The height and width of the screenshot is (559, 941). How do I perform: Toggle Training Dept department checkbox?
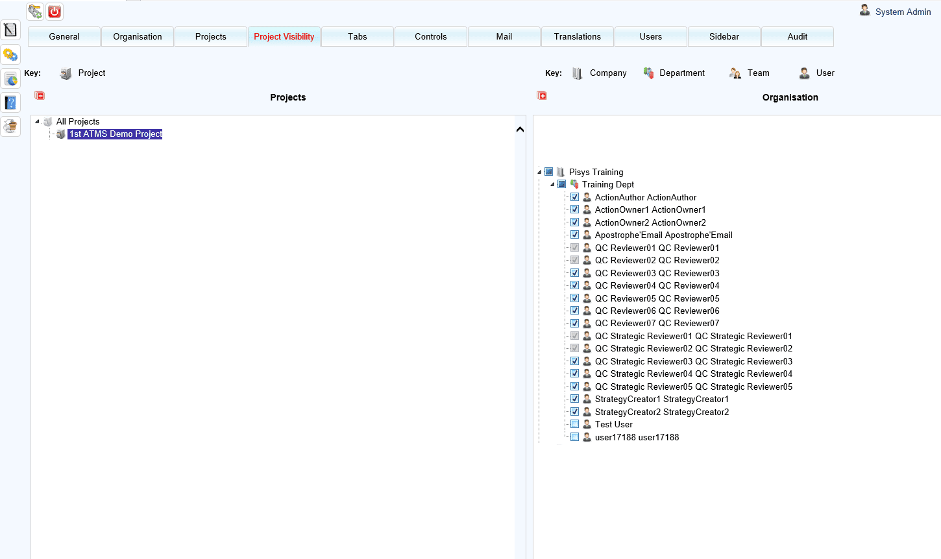click(561, 184)
